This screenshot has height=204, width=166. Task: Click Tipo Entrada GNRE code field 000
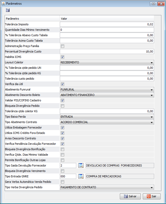68,176
